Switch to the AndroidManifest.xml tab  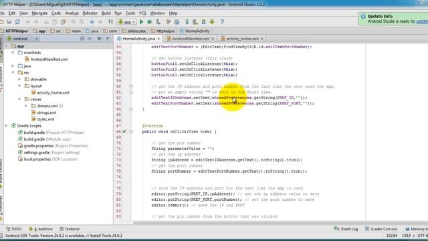[x=191, y=39]
